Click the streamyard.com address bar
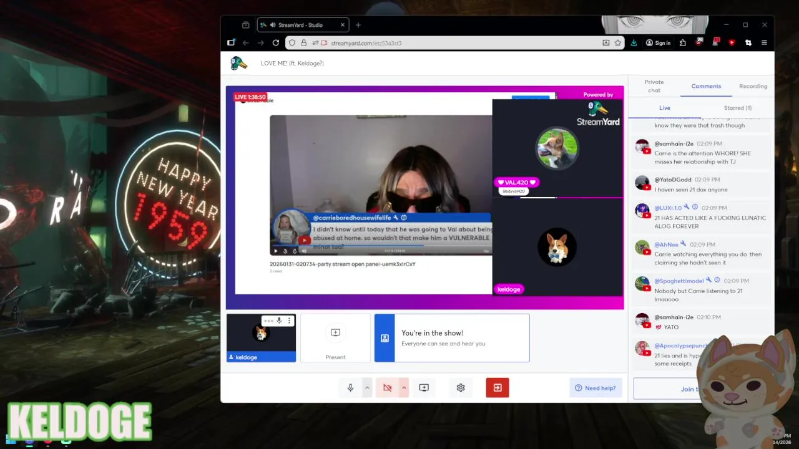799x449 pixels. click(456, 43)
